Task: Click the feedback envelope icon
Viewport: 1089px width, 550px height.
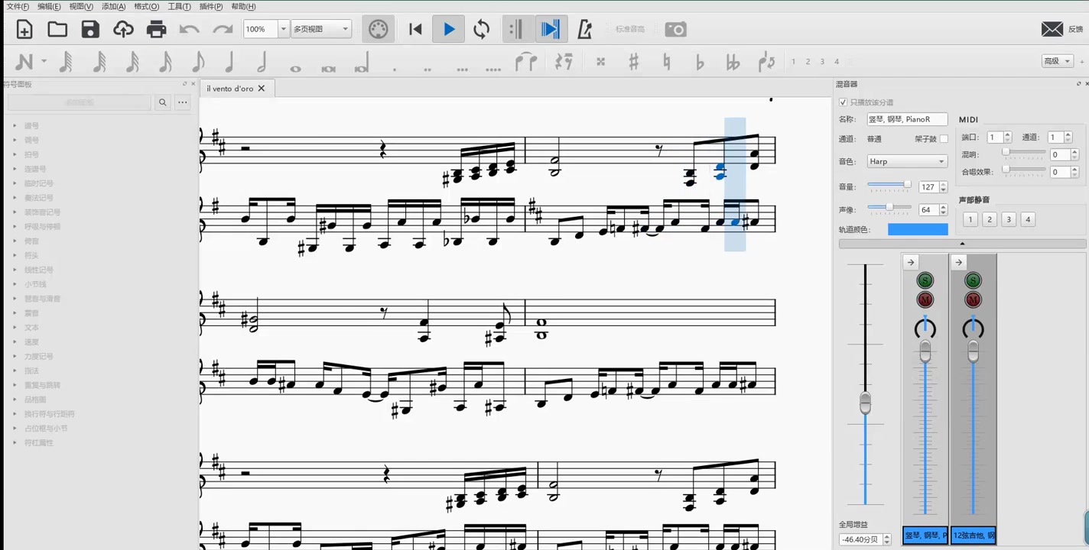Action: 1052,29
